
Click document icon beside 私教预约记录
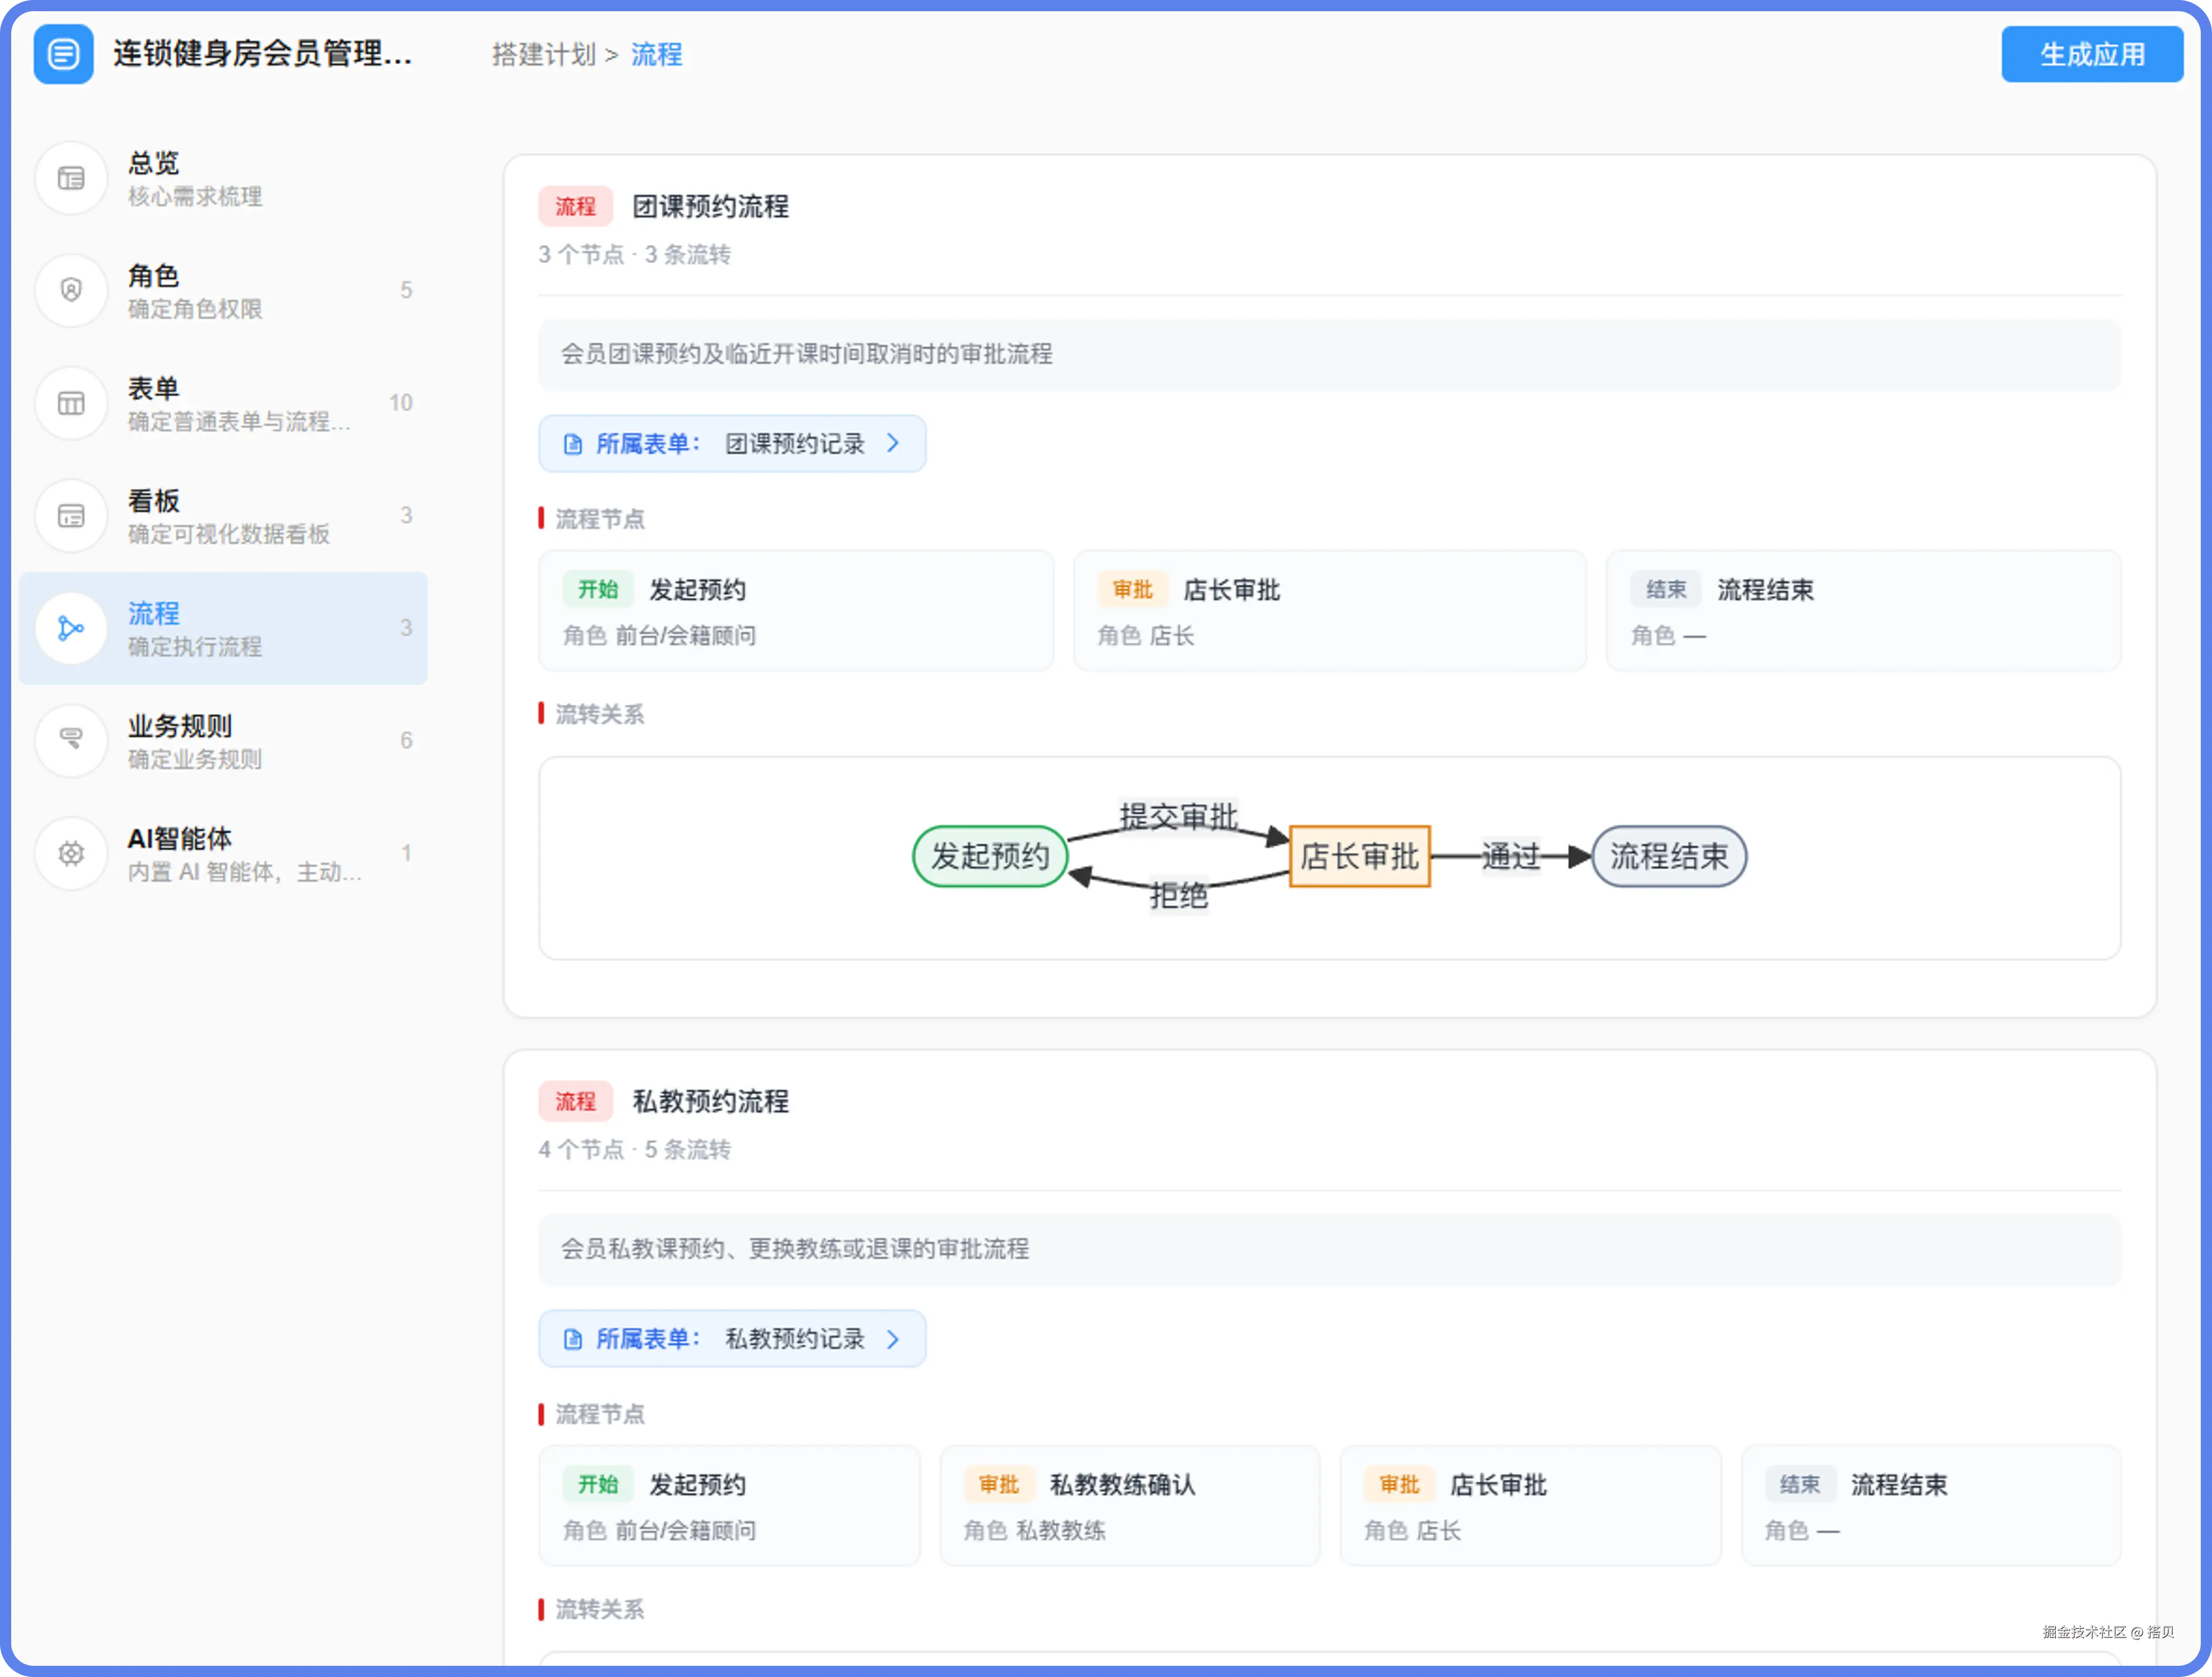coord(573,1339)
